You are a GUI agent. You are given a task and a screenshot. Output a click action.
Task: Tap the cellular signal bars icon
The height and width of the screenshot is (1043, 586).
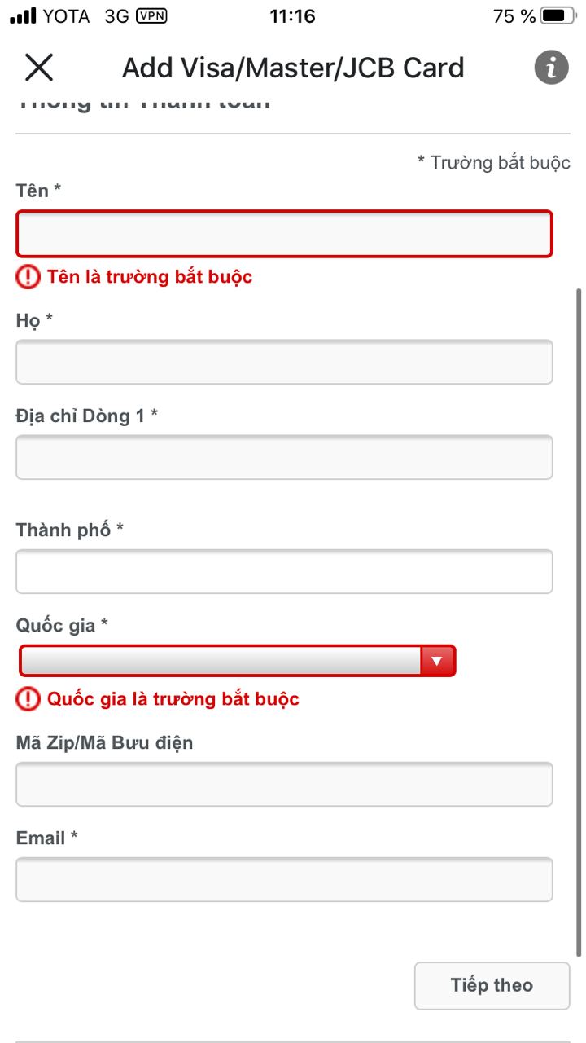(x=23, y=15)
